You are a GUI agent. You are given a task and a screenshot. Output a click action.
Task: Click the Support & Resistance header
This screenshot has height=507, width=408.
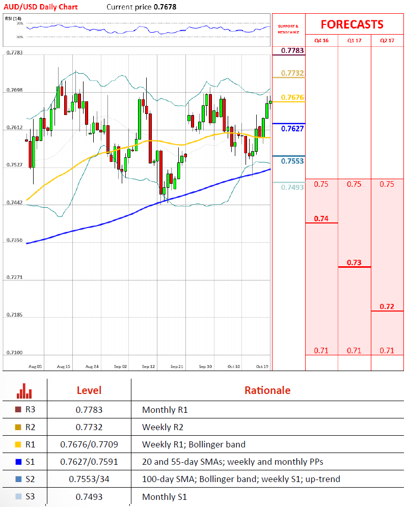click(x=288, y=29)
